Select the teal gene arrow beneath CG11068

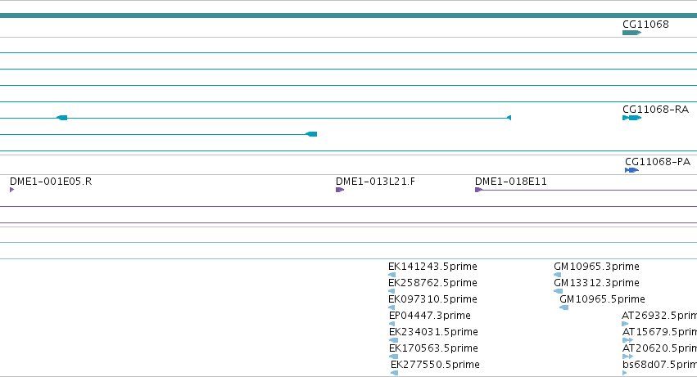[x=631, y=33]
